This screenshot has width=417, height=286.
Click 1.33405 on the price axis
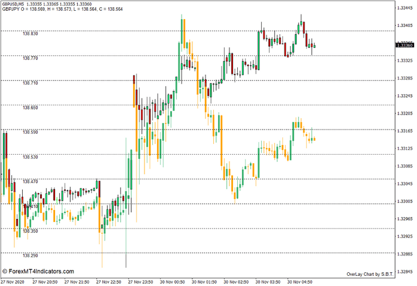click(405, 25)
